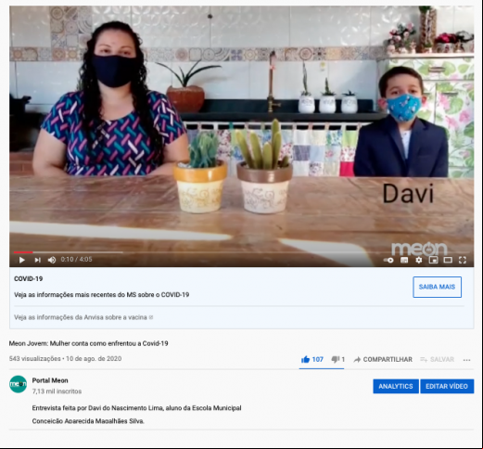Seek on the video progress bar
Image resolution: width=483 pixels, height=449 pixels.
(x=241, y=252)
